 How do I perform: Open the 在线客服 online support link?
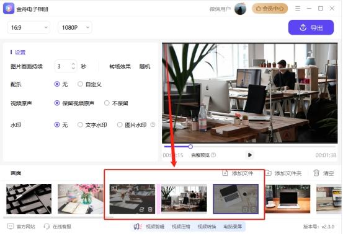(x=58, y=227)
